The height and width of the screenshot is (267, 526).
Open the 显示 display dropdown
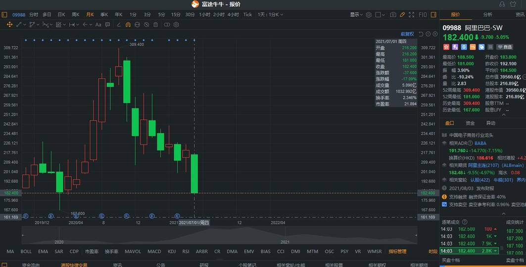(x=356, y=15)
